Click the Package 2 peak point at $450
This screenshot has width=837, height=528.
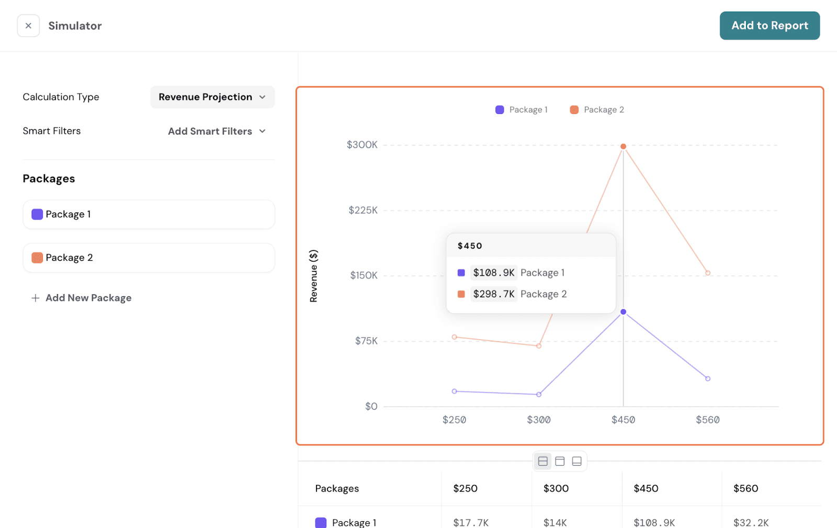coord(623,147)
